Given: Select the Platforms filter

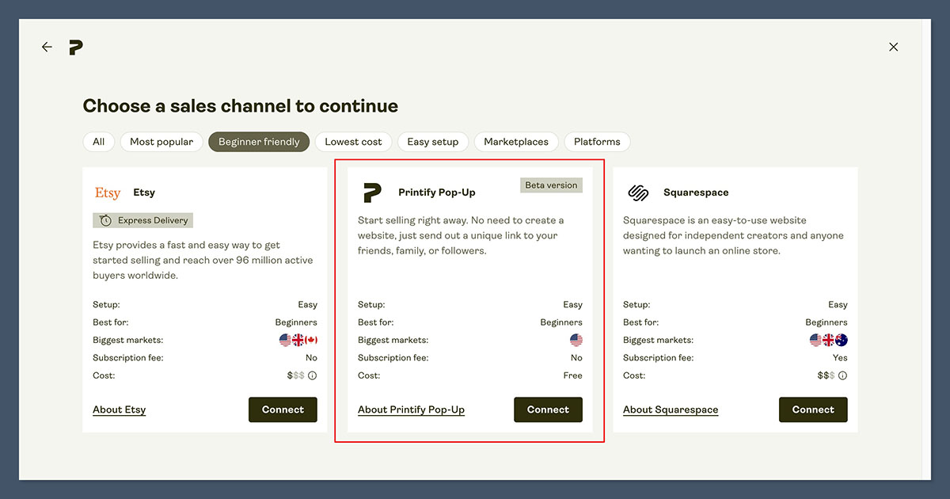Looking at the screenshot, I should 597,142.
